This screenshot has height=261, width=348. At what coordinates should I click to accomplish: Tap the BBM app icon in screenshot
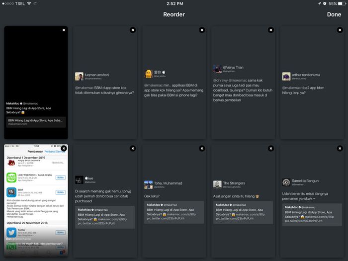click(11, 192)
